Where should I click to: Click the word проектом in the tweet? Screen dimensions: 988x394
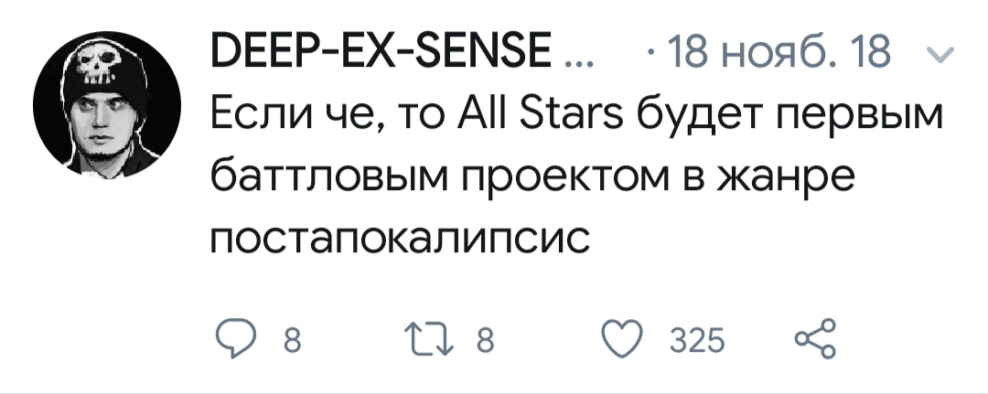coord(546,178)
